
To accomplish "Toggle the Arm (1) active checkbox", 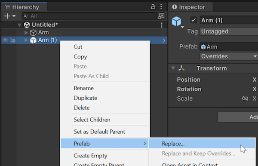I will tap(193, 20).
